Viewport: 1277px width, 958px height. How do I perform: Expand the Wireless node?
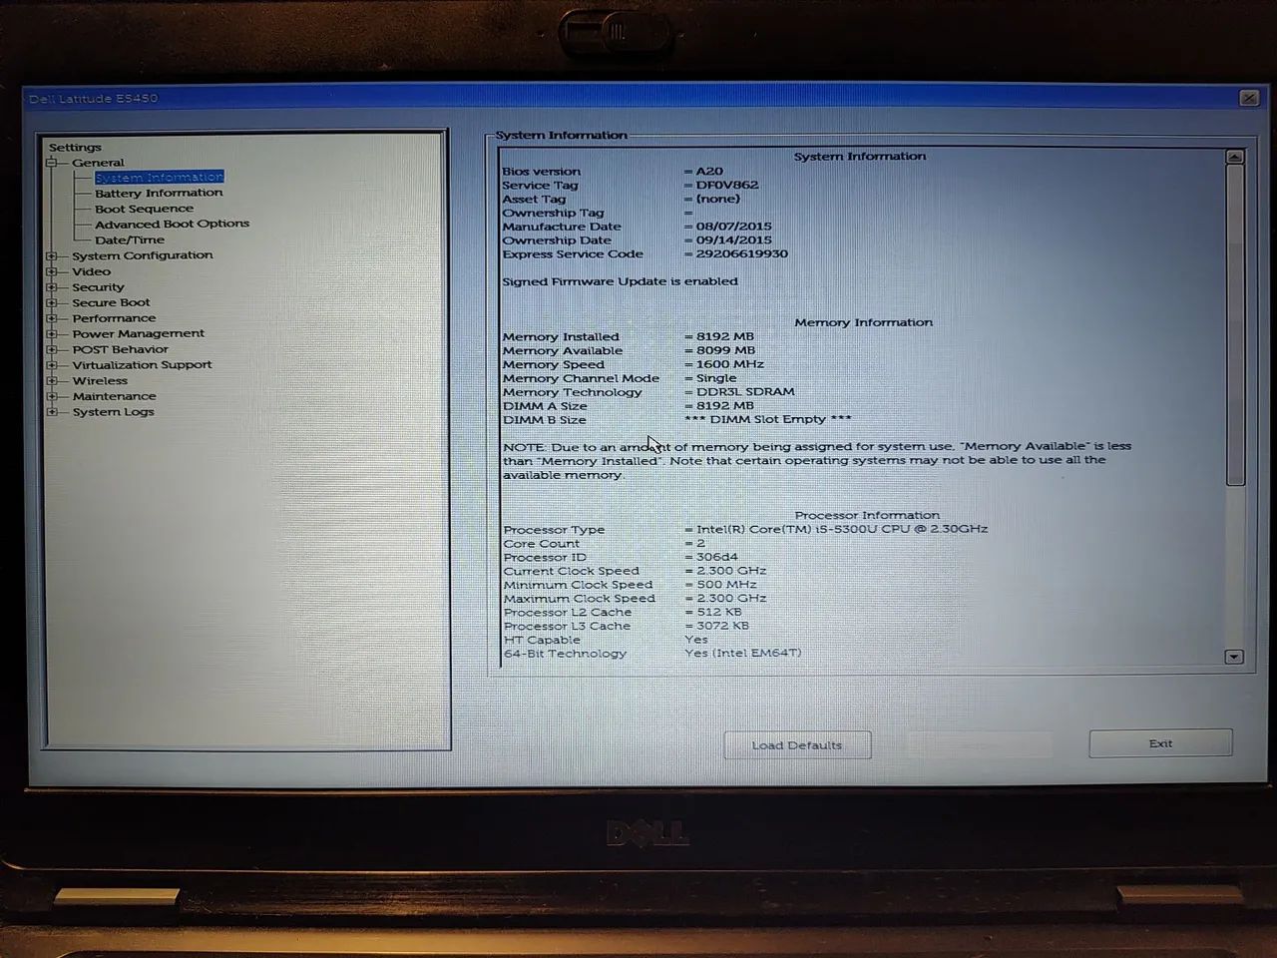pos(52,380)
